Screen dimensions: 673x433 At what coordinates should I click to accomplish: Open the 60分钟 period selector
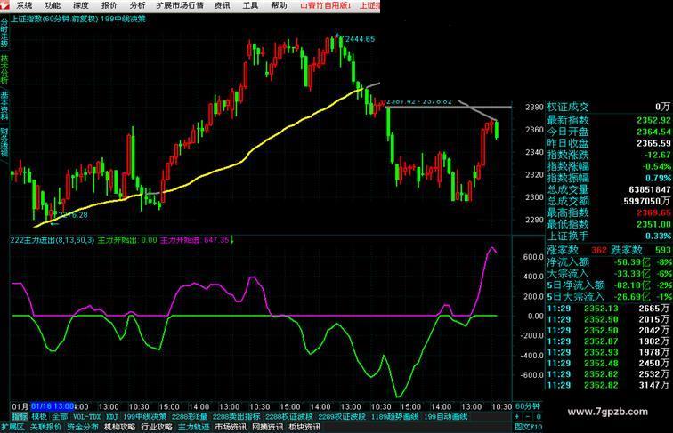coord(528,406)
